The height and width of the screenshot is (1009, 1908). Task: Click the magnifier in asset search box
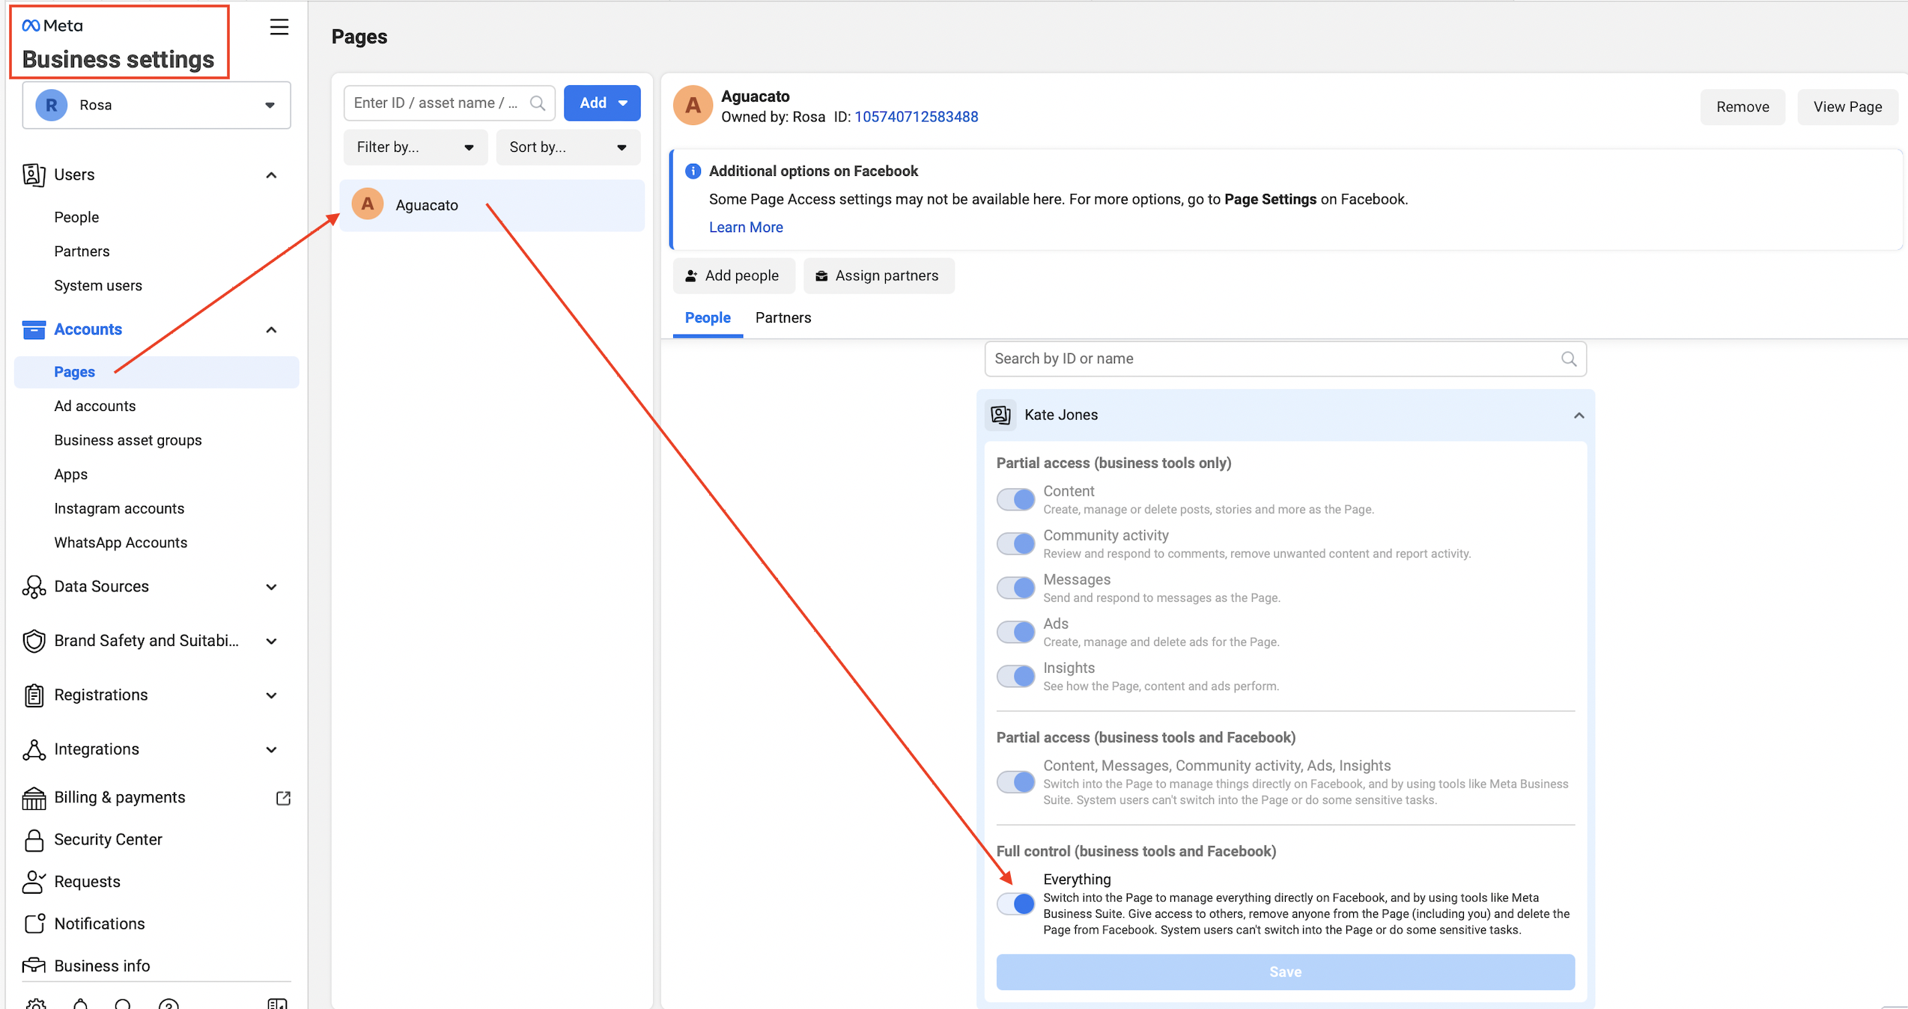[x=538, y=103]
